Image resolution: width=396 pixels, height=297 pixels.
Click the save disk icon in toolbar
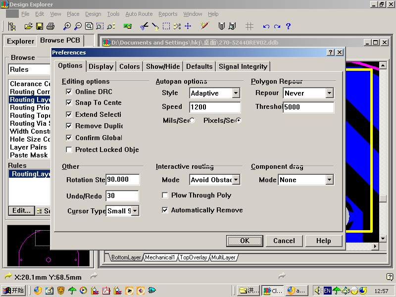(39, 26)
